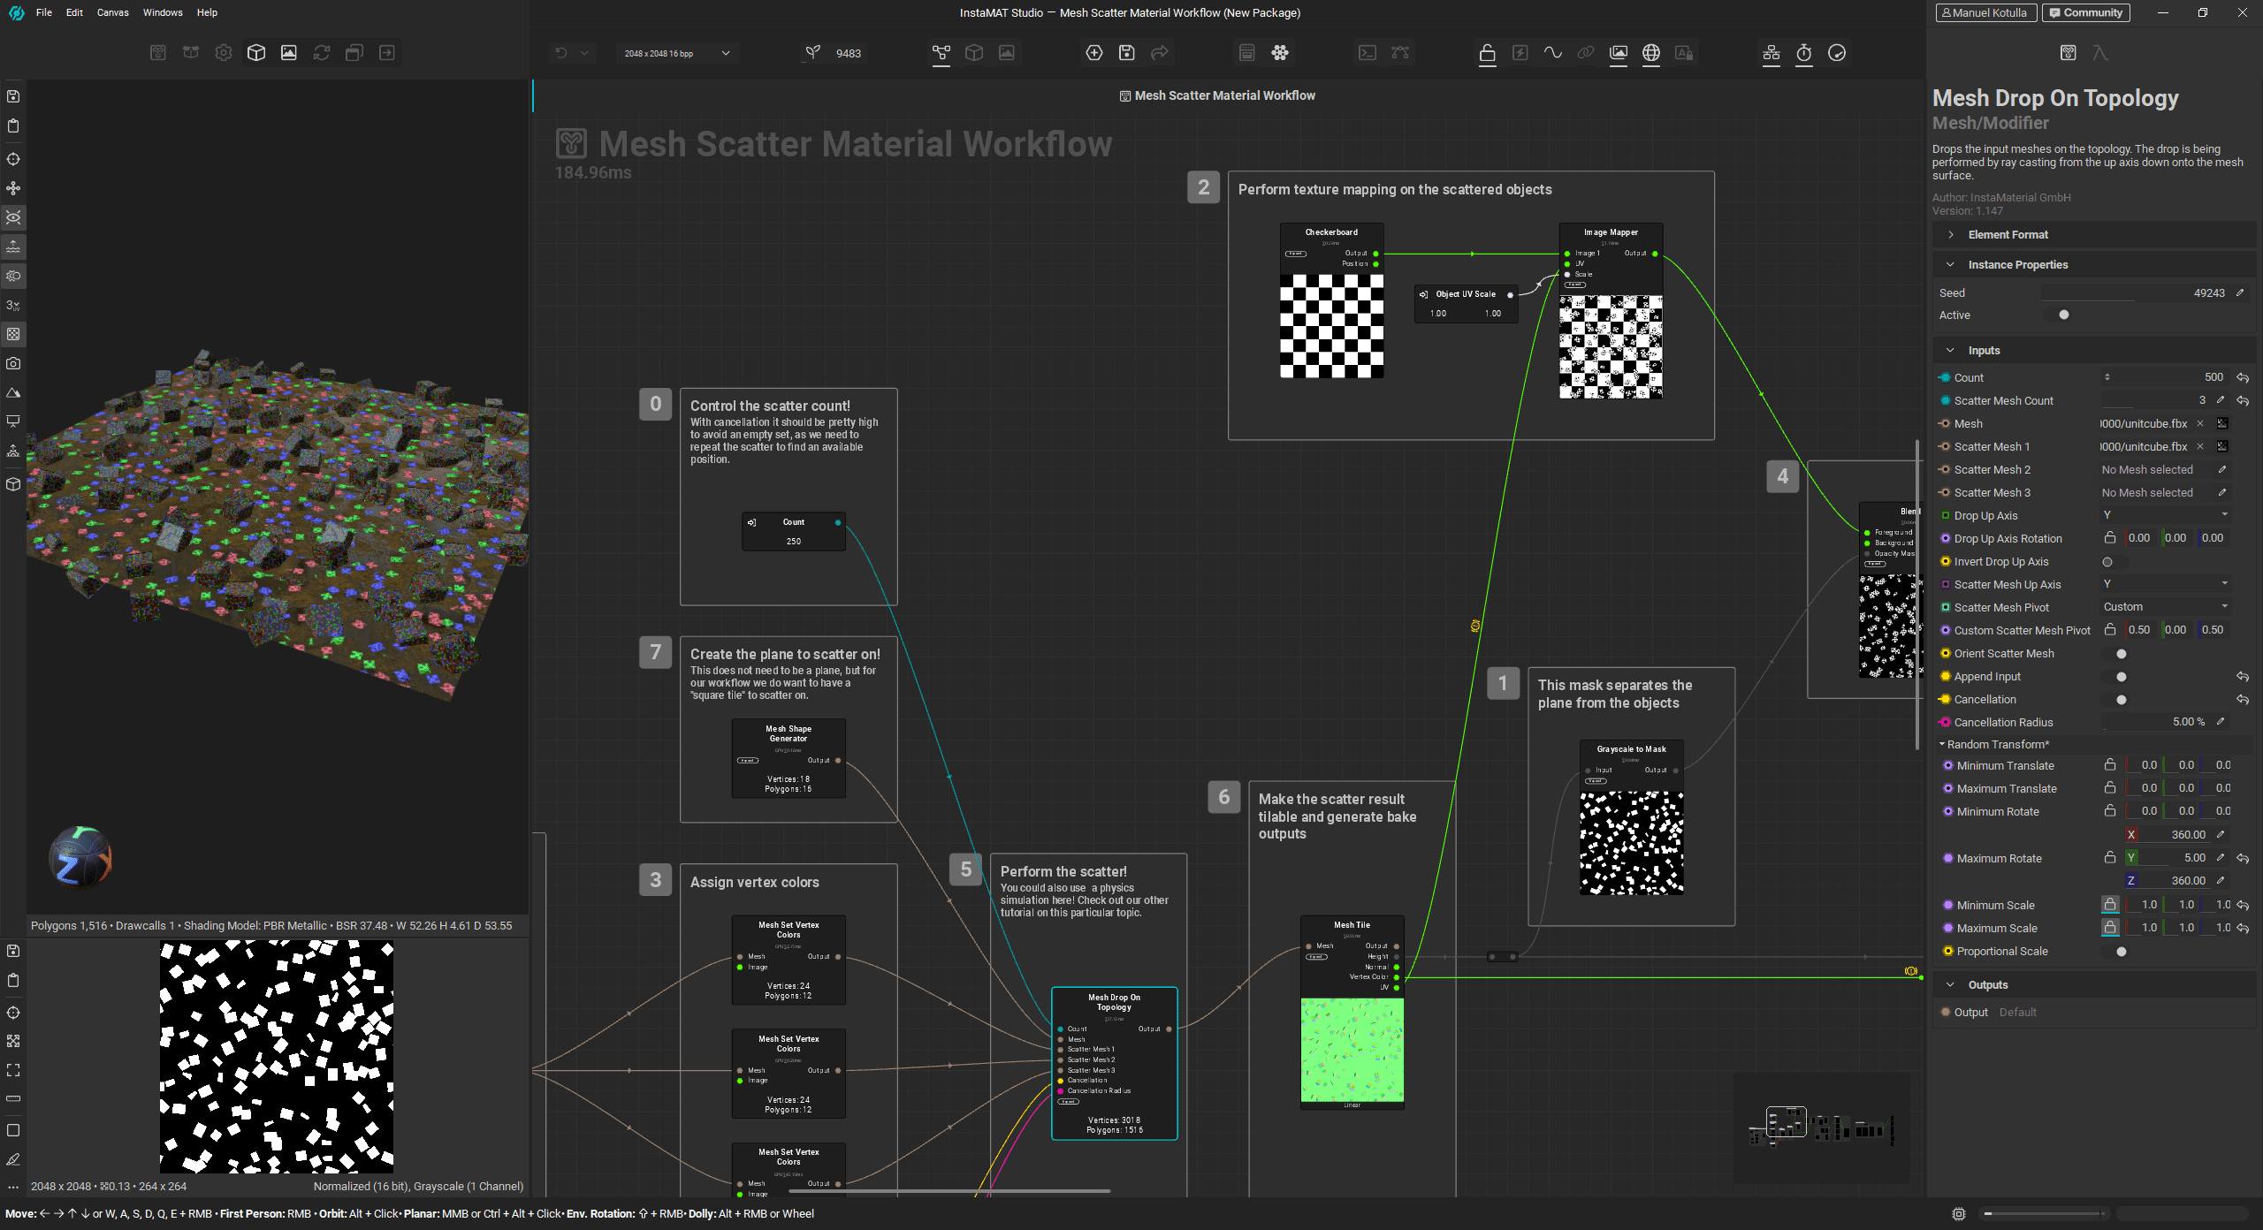Viewport: 2263px width, 1230px height.
Task: Open the File menu
Action: (44, 12)
